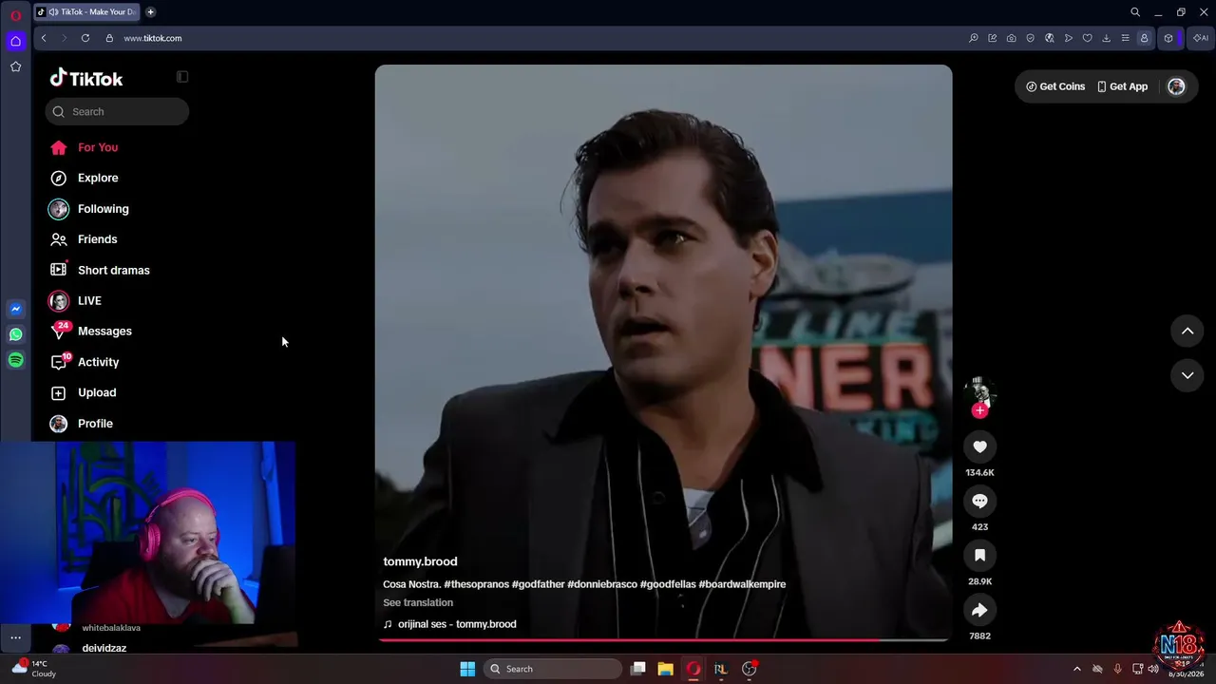Open the Upload page
This screenshot has width=1216, height=684.
click(97, 392)
